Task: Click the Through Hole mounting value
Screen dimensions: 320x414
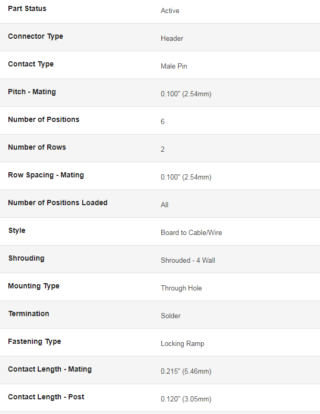Action: (x=181, y=288)
